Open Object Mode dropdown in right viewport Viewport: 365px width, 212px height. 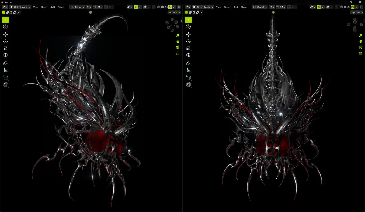(203, 7)
